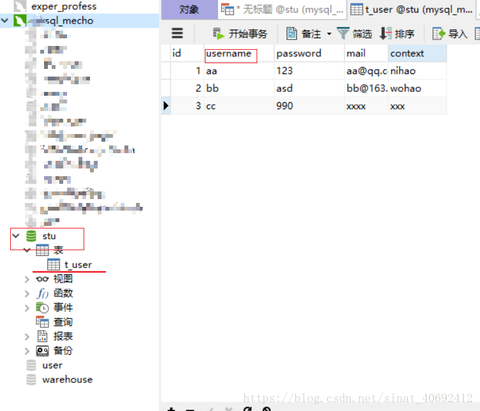The height and width of the screenshot is (411, 480).
Task: Click the Backup tape icon
Action: 42,351
